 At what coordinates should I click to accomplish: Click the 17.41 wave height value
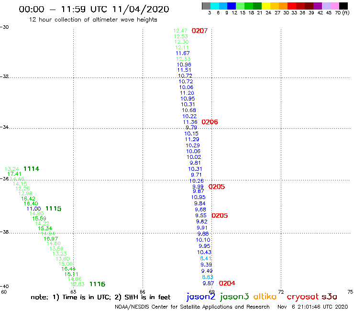point(14,174)
